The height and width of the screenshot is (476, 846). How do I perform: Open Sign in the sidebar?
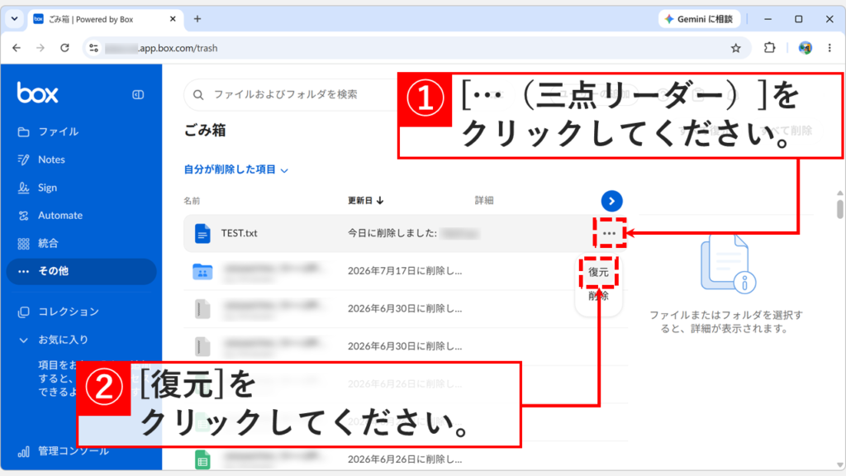(38, 188)
